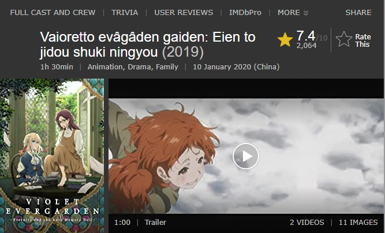The height and width of the screenshot is (233, 385).
Task: Open the IMDbPro link
Action: [x=245, y=13]
